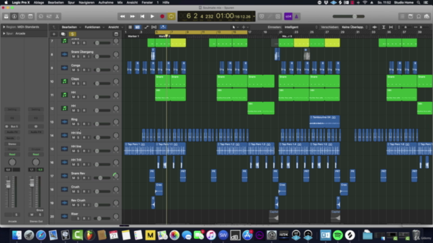Click the Bnce button on Stereo Out strip

click(x=40, y=210)
